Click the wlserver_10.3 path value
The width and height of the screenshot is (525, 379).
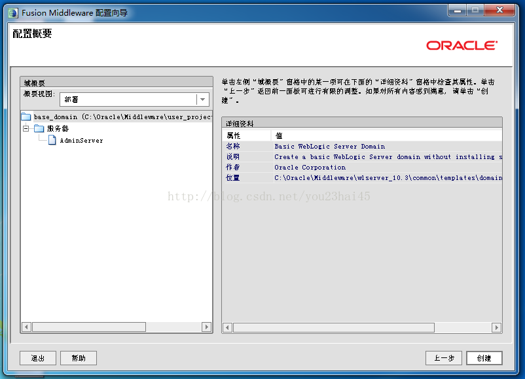[x=388, y=178]
